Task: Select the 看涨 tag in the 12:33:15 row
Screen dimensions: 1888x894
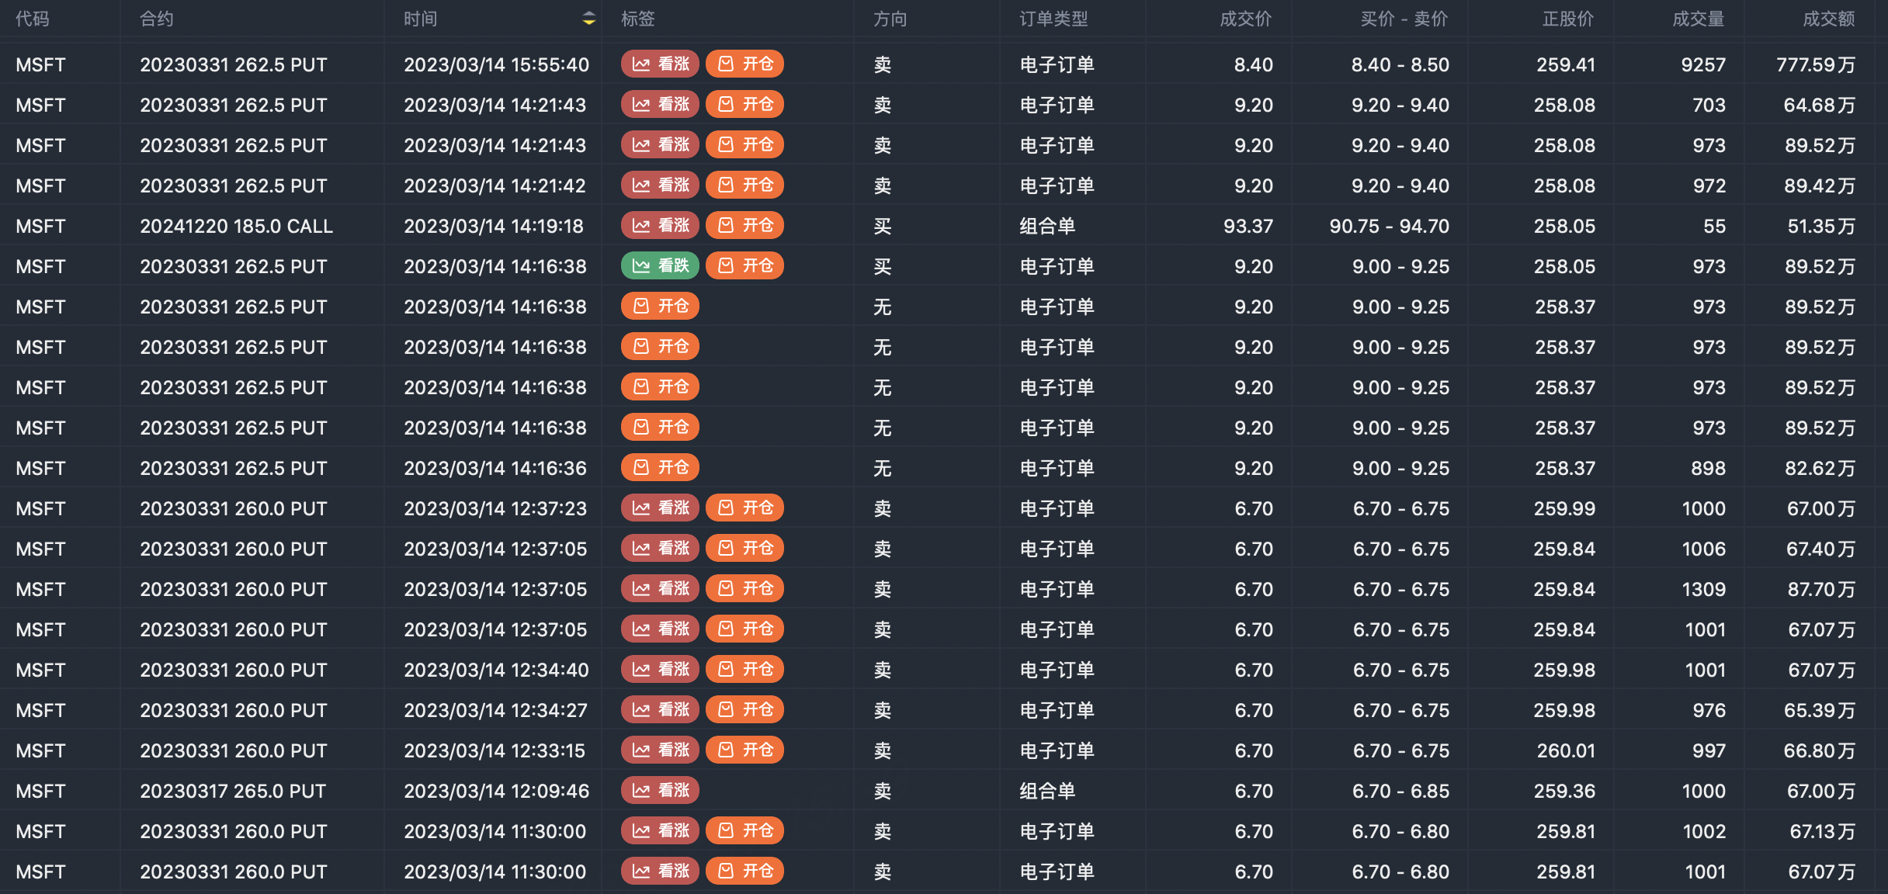Action: pyautogui.click(x=660, y=750)
